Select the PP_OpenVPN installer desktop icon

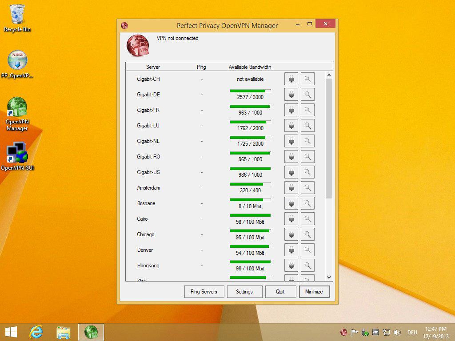click(x=17, y=64)
